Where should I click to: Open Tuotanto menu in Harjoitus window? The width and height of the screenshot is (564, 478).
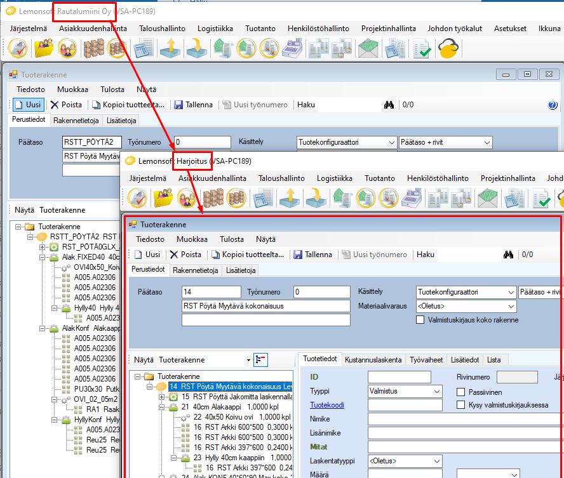tap(380, 178)
